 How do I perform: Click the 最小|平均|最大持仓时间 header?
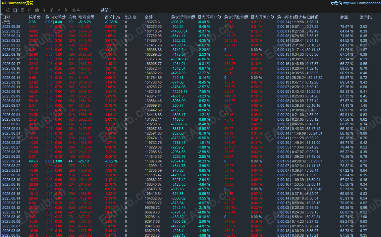[x=298, y=17]
